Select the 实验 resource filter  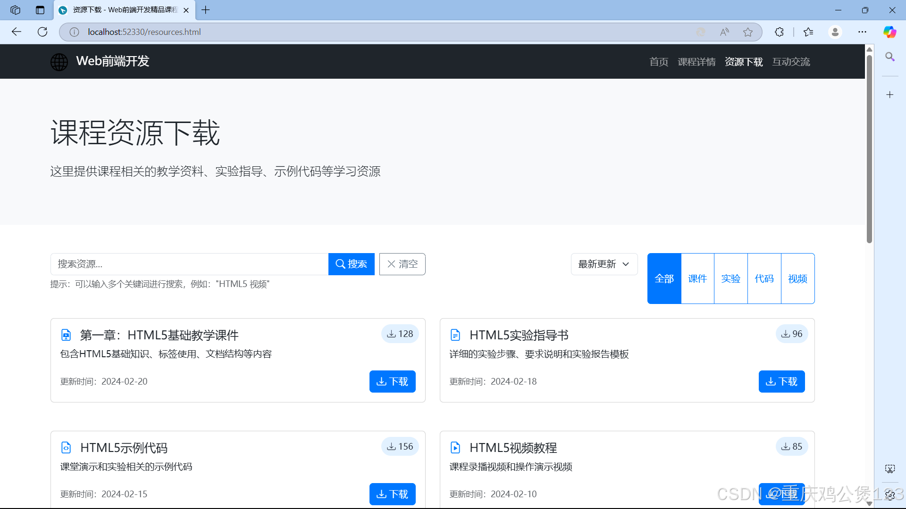730,278
